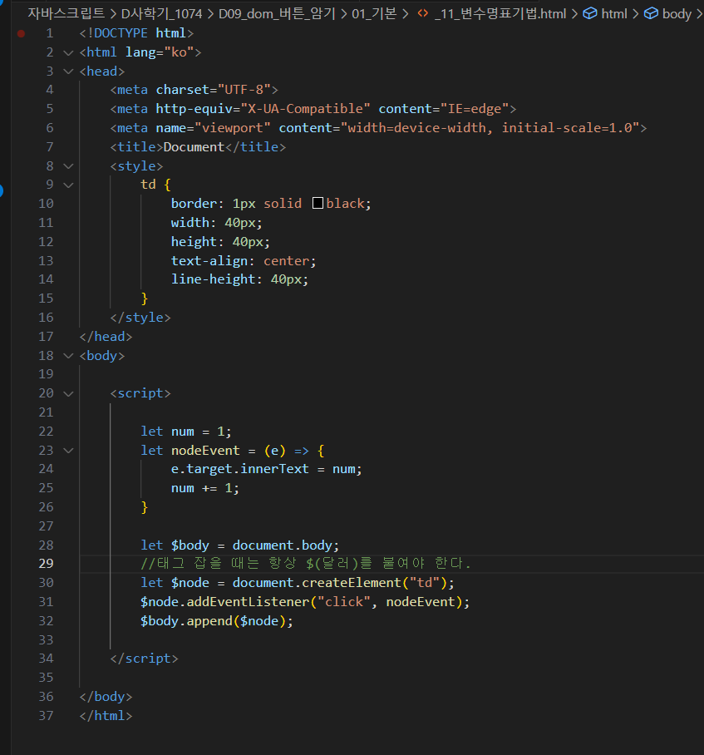Click the _11_변수명표기법.html breadcrumb file
Viewport: 704px width, 755px height.
click(x=500, y=13)
